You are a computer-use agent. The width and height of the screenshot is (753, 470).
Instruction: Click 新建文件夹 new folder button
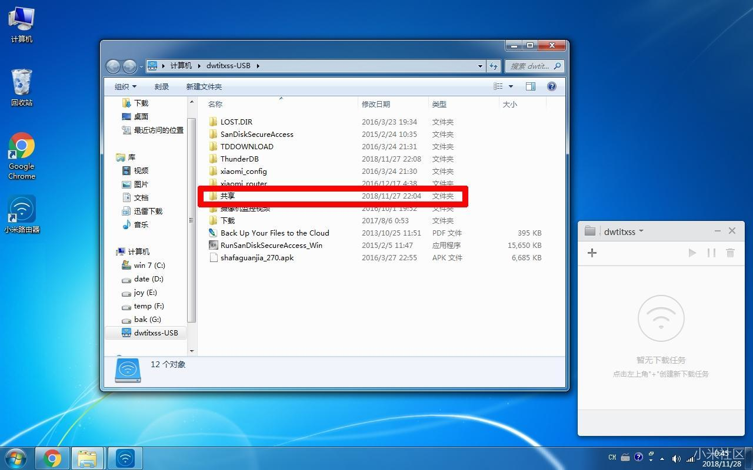[204, 86]
